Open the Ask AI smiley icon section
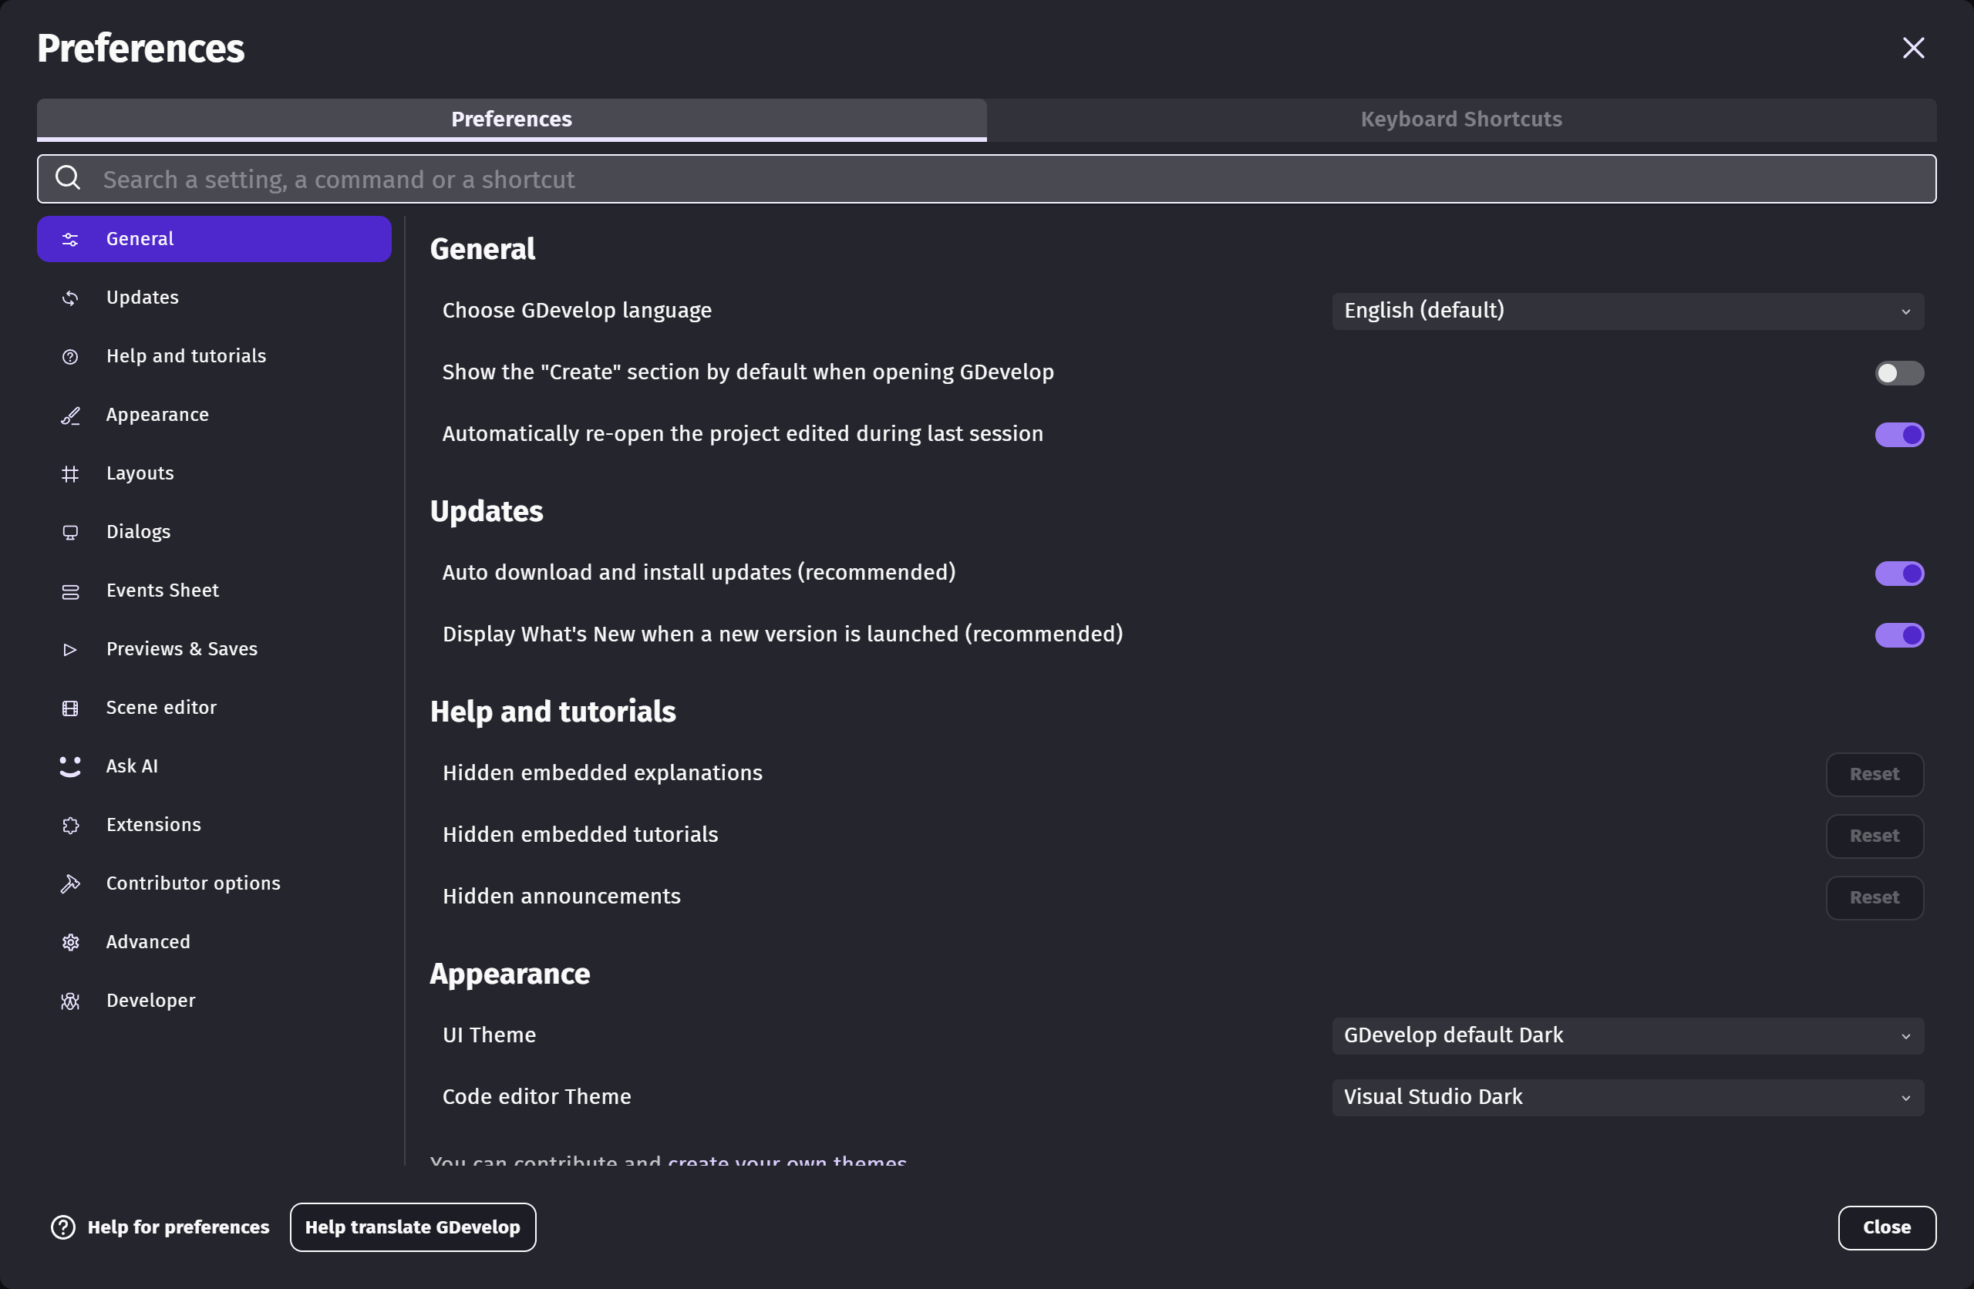This screenshot has width=1974, height=1289. [70, 766]
